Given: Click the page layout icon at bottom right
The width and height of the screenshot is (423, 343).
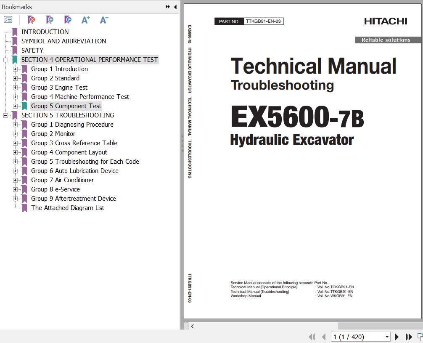Looking at the screenshot, I should tap(420, 337).
